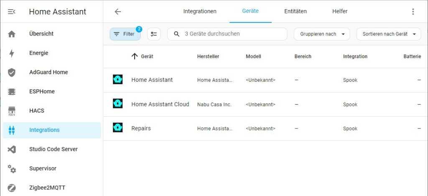Click the ESPHome chip icon
Image resolution: width=428 pixels, height=196 pixels.
click(11, 92)
